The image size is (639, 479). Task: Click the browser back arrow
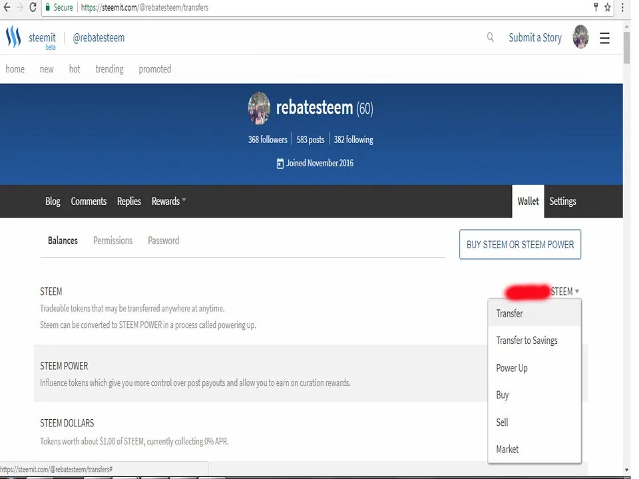click(x=7, y=7)
